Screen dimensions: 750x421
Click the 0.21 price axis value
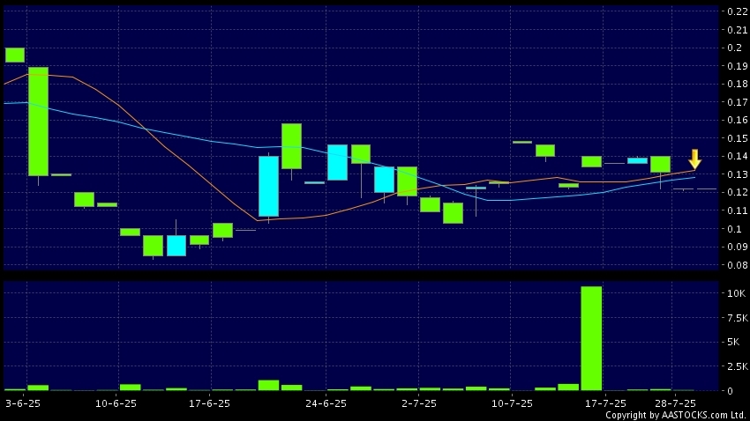click(737, 30)
